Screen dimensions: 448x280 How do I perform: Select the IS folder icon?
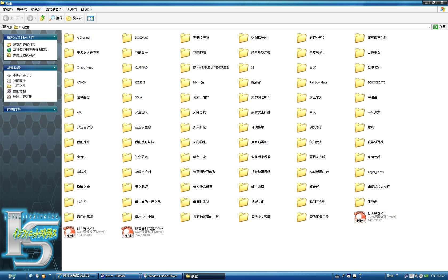(243, 68)
